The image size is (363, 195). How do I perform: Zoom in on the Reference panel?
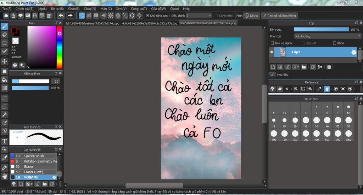click(x=296, y=89)
